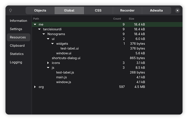Open the Statistics sidebar page
The image size is (188, 120).
pos(17,54)
